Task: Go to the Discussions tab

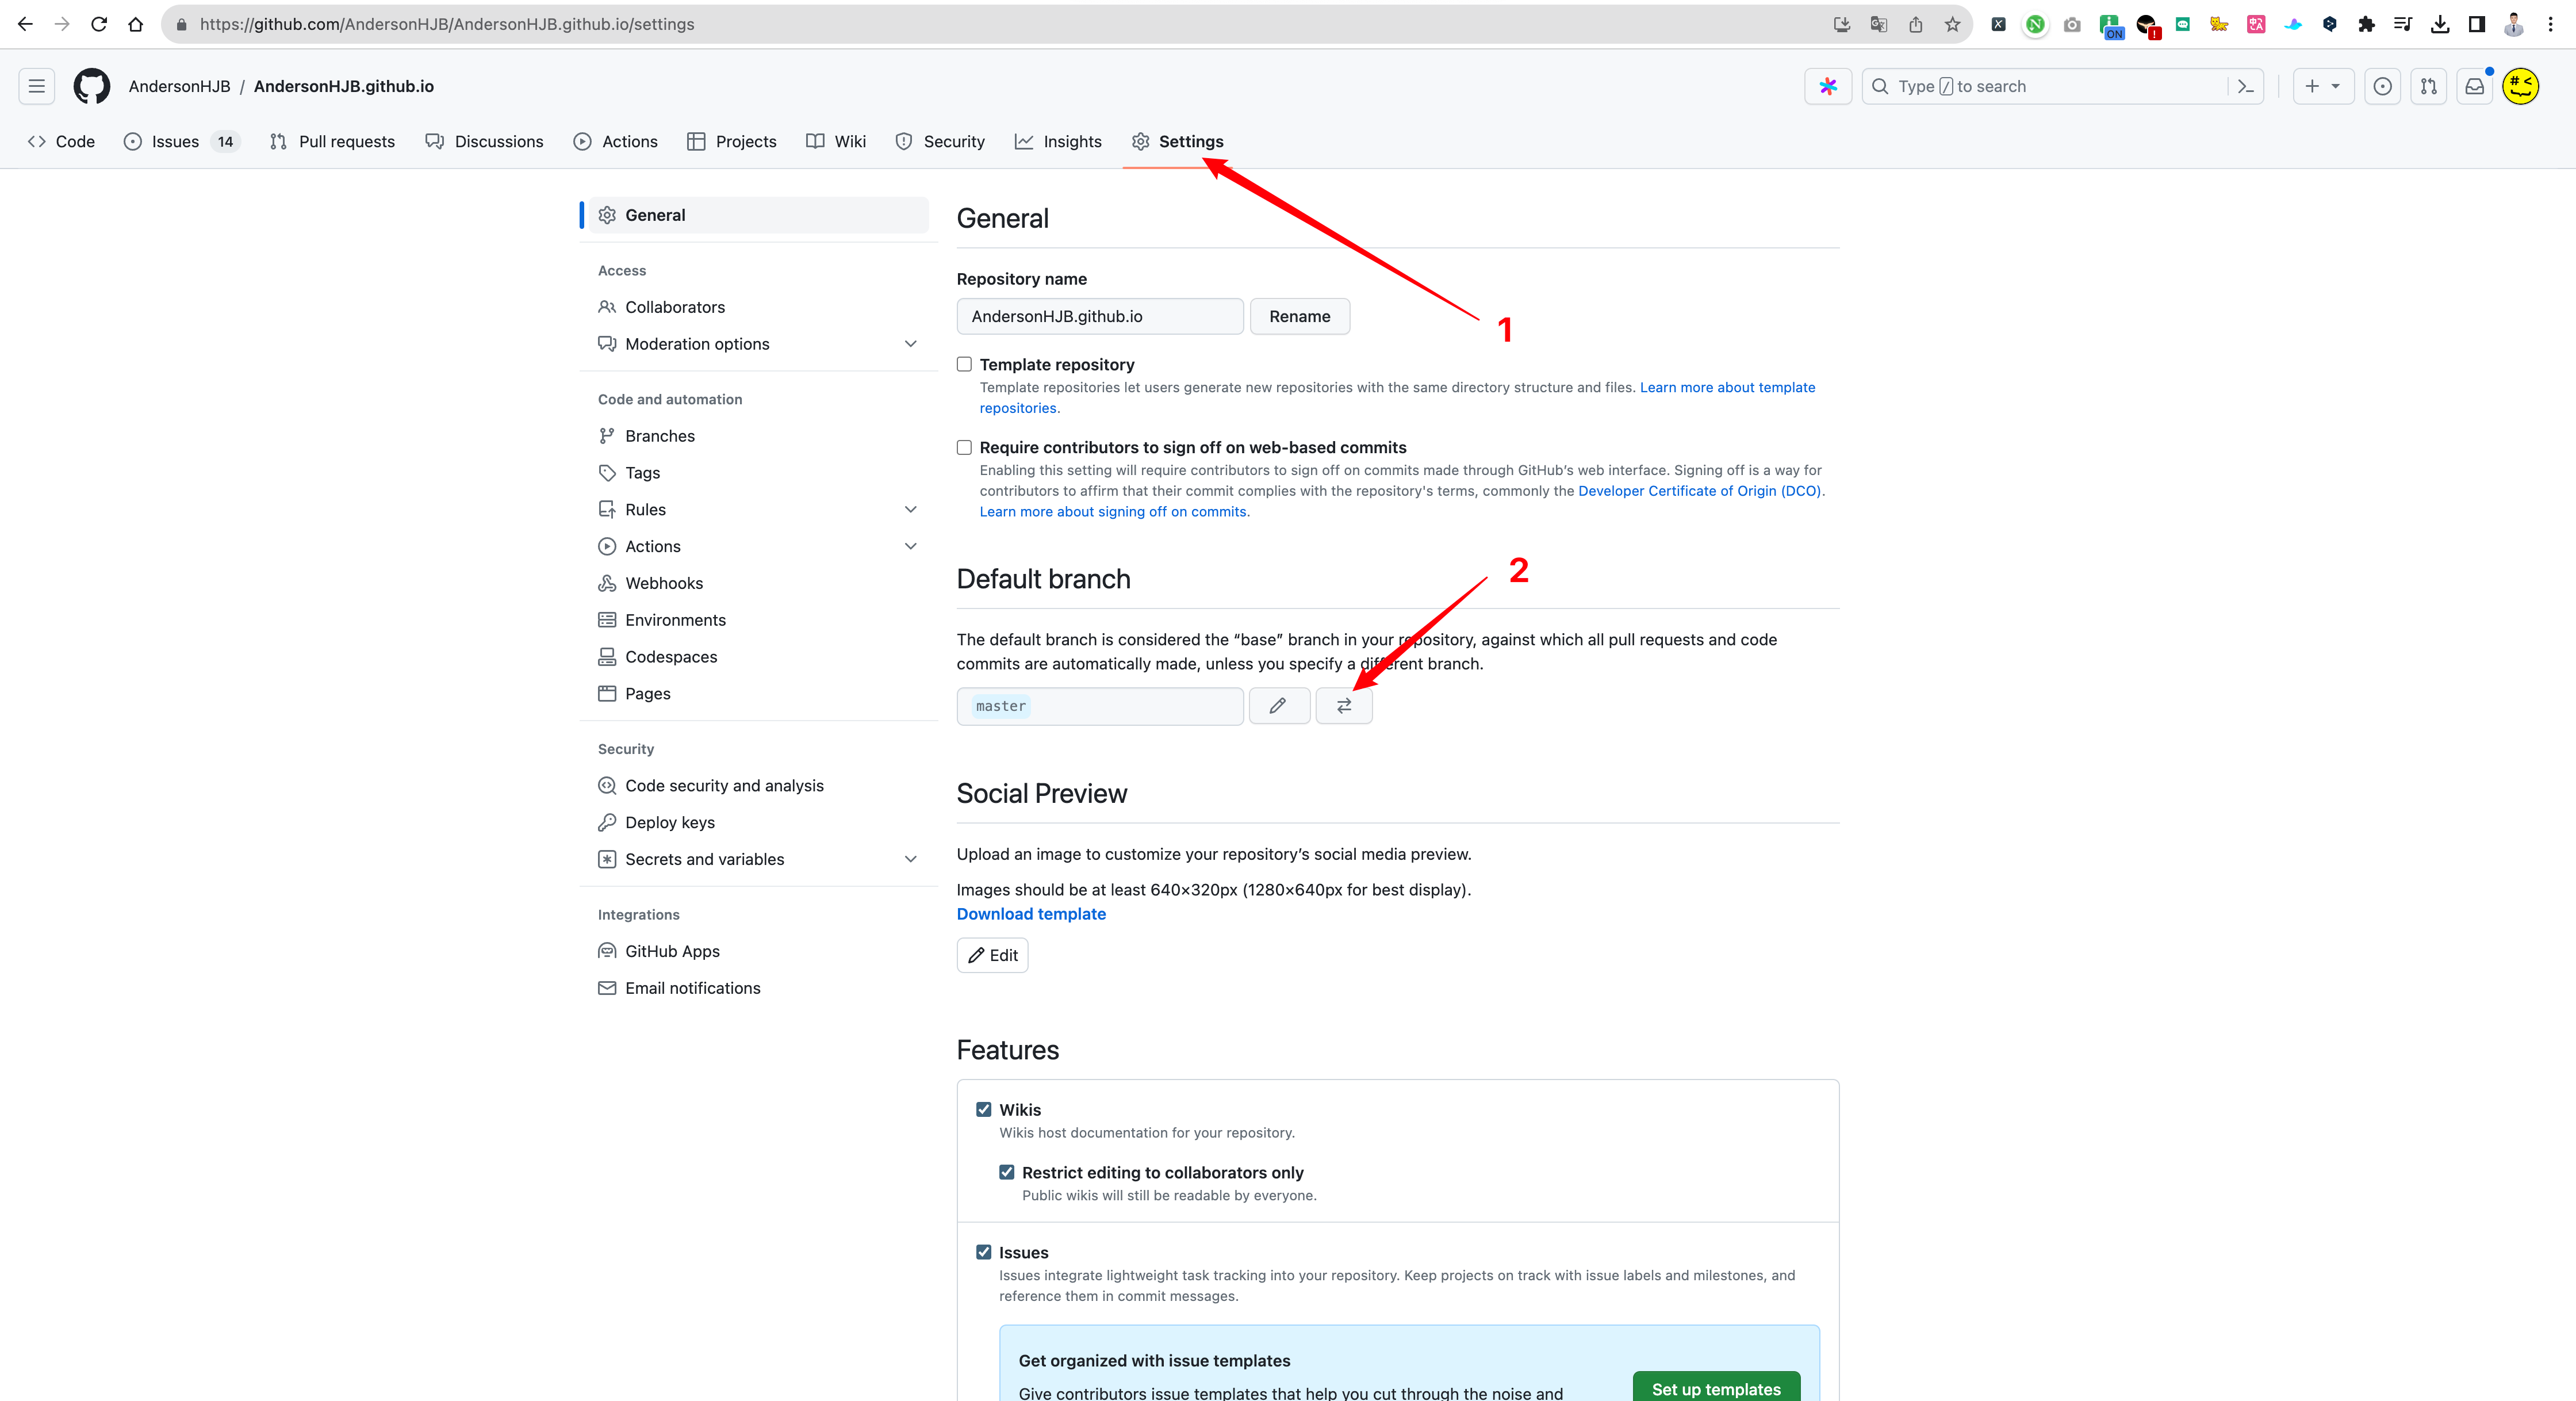Action: coord(484,141)
